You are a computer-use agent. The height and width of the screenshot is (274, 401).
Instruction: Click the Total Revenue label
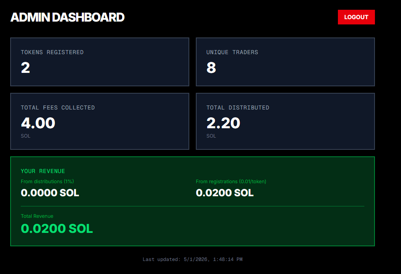pyautogui.click(x=37, y=216)
